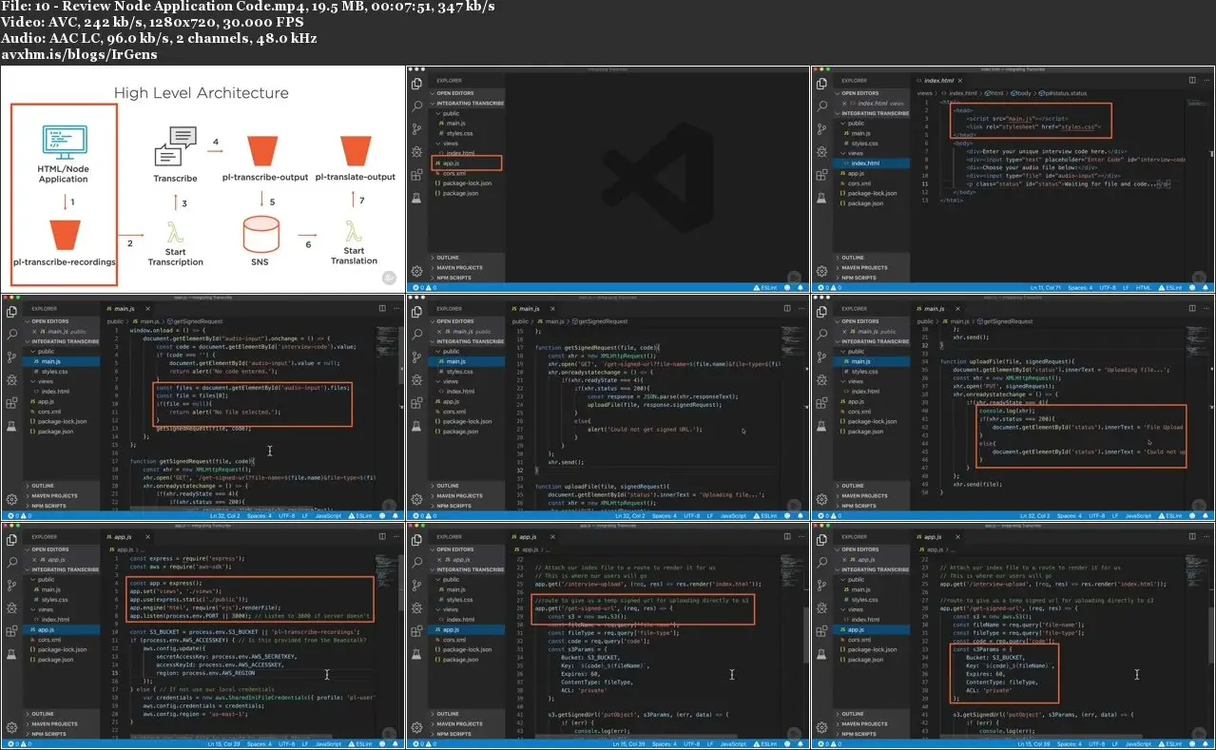The height and width of the screenshot is (750, 1216).
Task: Click the Manage gear in the index.html thumbnail
Action: pos(821,271)
